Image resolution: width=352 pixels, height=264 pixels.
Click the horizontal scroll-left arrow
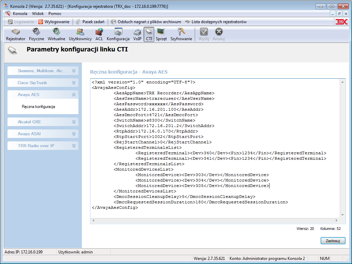93,220
